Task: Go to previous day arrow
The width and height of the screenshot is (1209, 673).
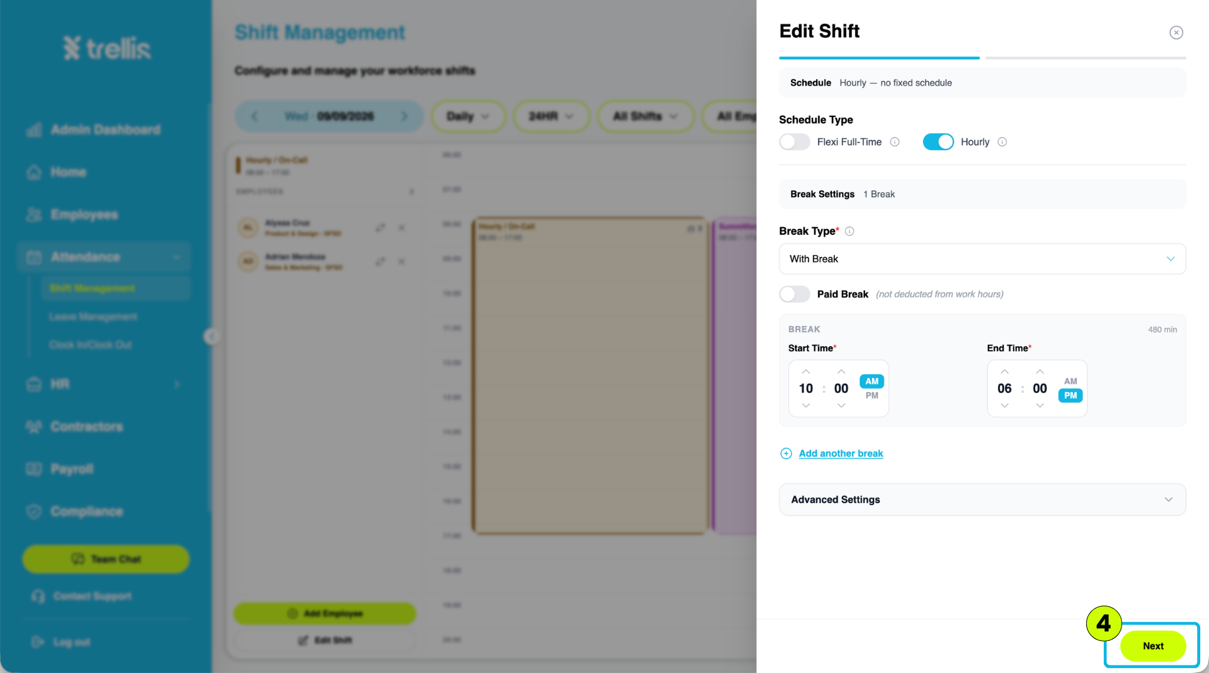Action: 254,116
